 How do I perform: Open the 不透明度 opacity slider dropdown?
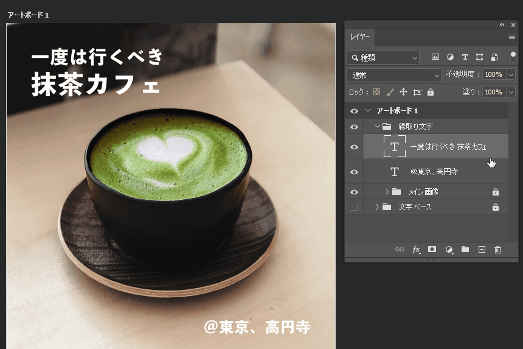coord(511,74)
